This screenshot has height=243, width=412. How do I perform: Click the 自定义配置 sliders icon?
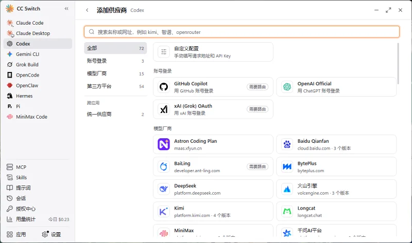tap(164, 52)
